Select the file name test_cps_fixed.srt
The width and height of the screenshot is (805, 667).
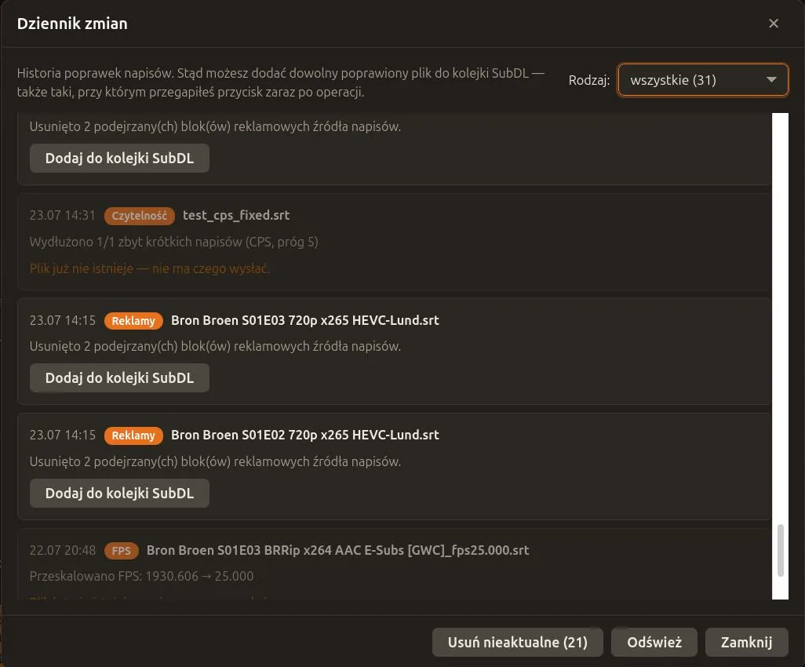point(236,215)
